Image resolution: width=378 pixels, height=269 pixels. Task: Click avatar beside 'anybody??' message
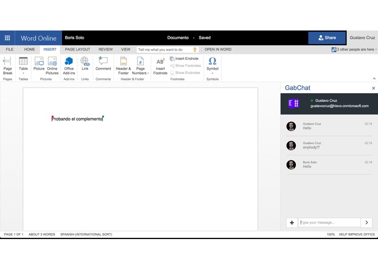tap(291, 145)
